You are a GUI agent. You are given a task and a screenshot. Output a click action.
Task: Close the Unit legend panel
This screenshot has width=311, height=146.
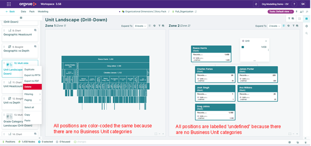tap(266, 41)
